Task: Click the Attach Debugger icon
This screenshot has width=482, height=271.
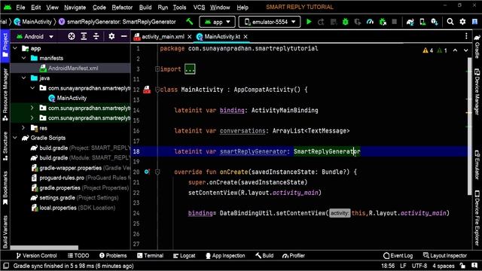Action: tap(383, 22)
